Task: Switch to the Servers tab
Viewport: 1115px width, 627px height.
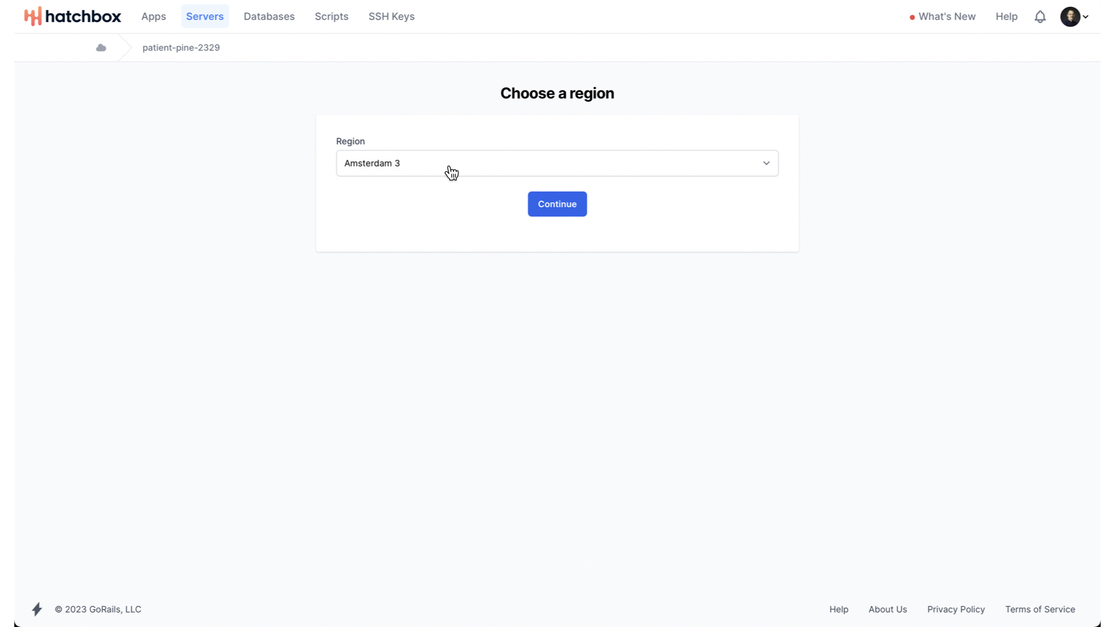Action: click(x=204, y=17)
